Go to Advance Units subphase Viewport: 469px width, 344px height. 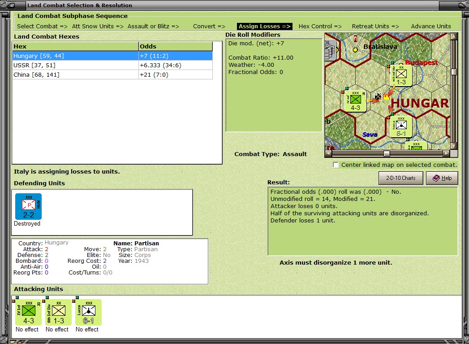pyautogui.click(x=431, y=26)
